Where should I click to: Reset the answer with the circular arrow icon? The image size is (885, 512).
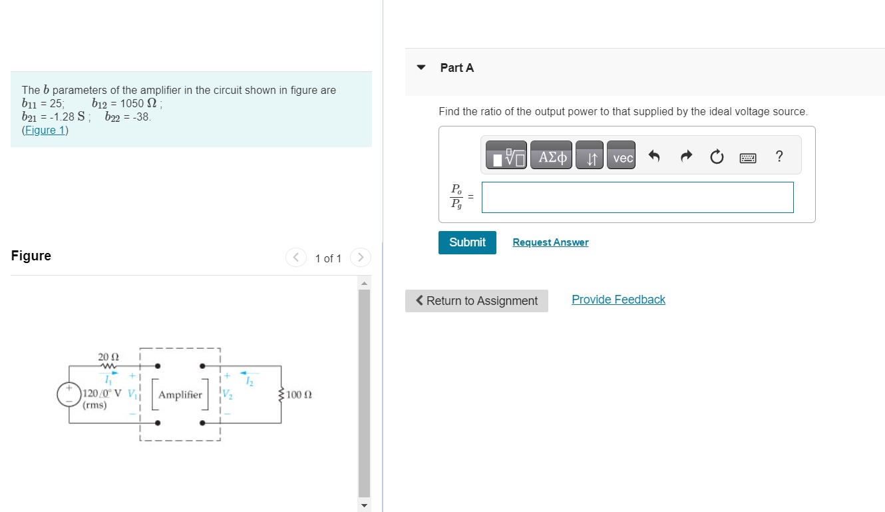coord(717,154)
